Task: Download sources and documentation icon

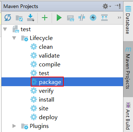Action: click(x=30, y=18)
